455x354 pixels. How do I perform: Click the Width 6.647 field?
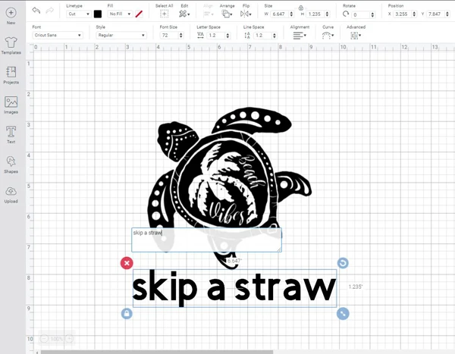pos(280,14)
